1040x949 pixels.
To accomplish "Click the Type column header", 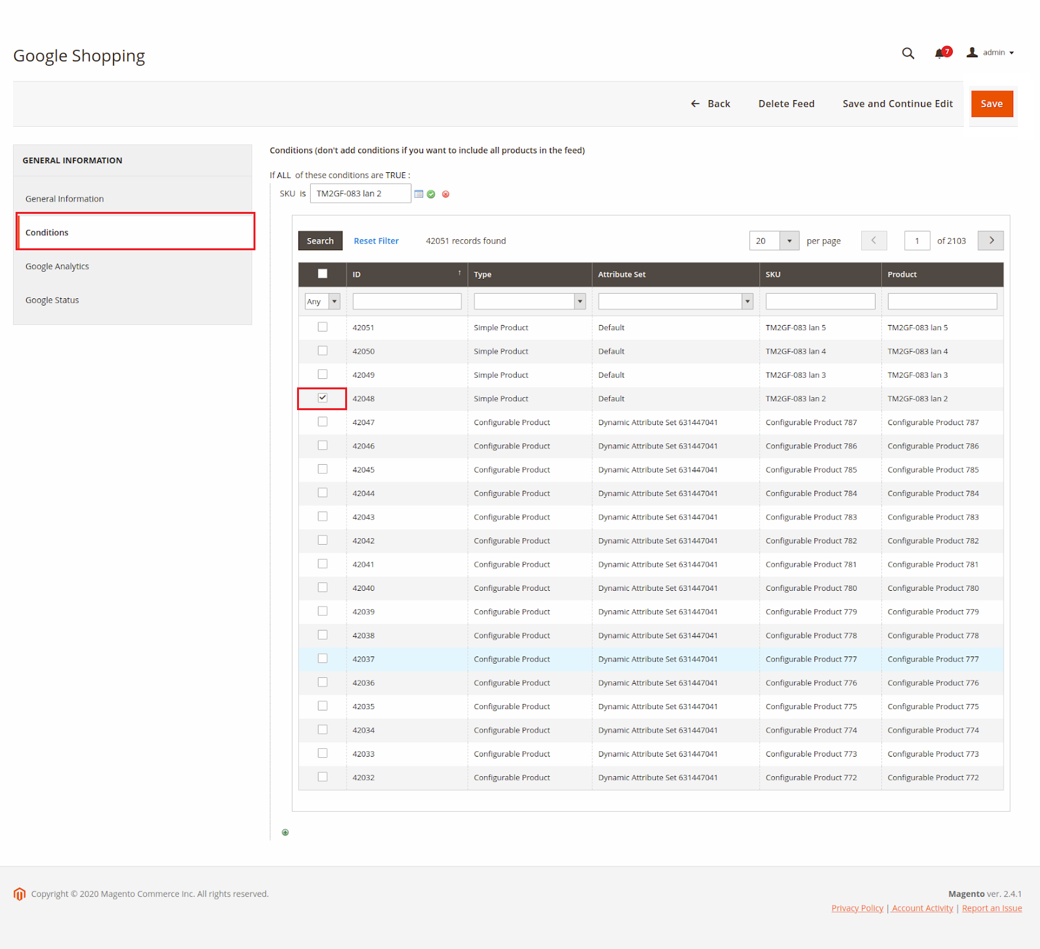I will coord(530,274).
